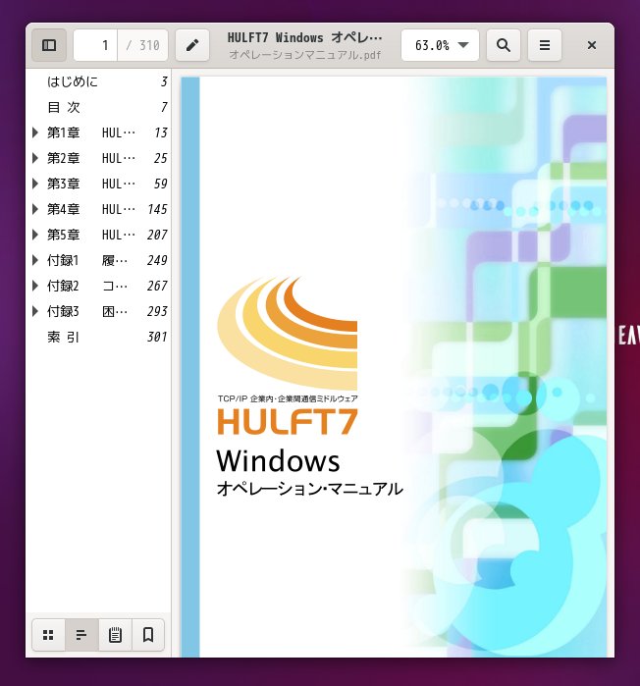Go to はじめに in outline
Viewport: 640px width, 686px height.
73,81
